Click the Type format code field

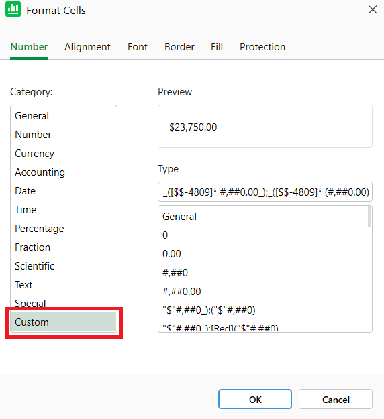coord(265,192)
